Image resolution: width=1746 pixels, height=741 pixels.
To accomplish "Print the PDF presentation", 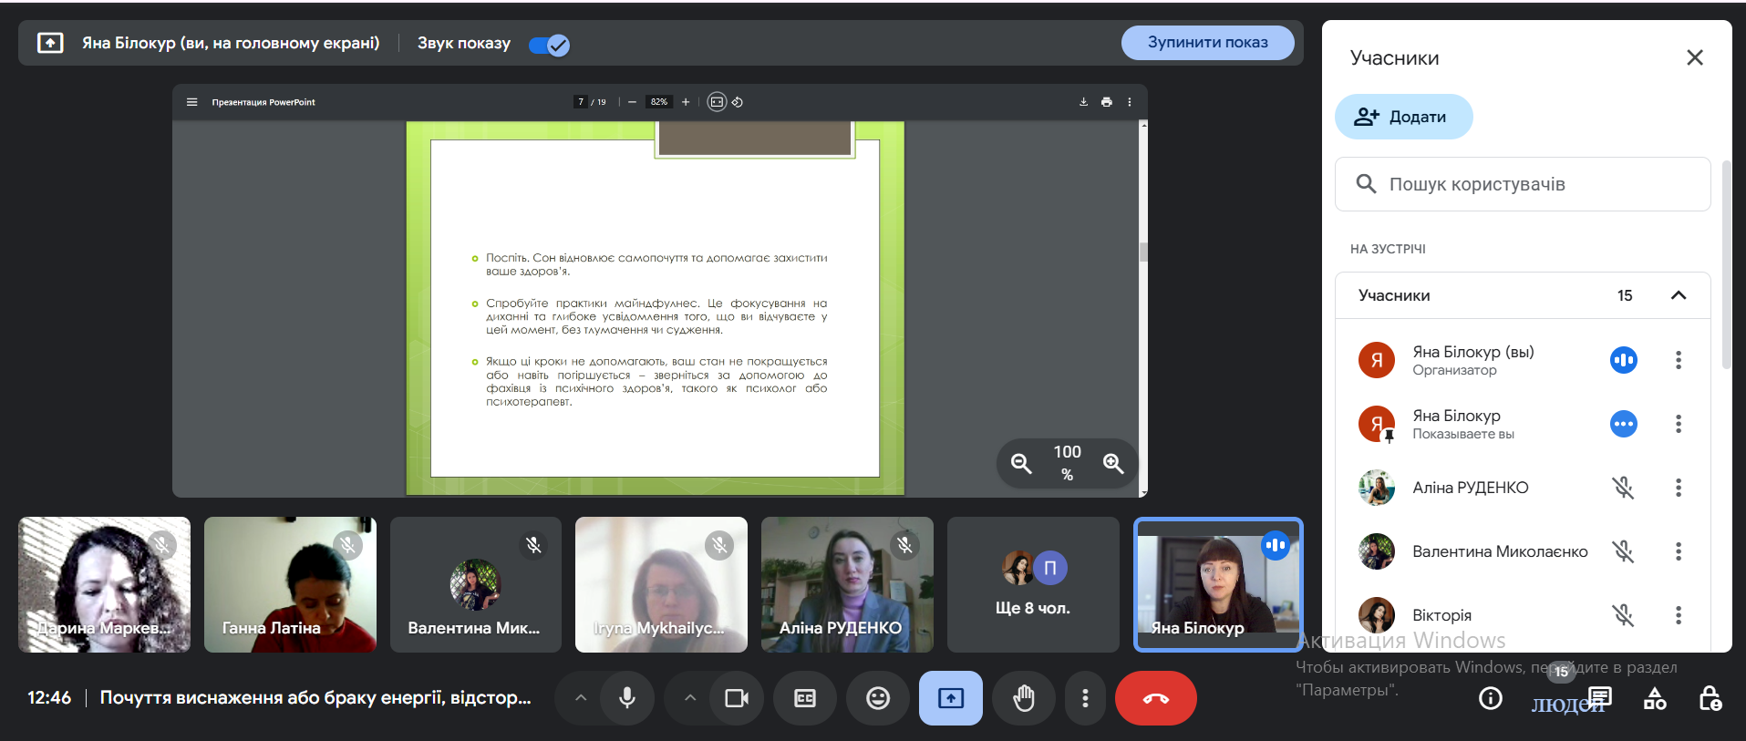I will (x=1106, y=102).
